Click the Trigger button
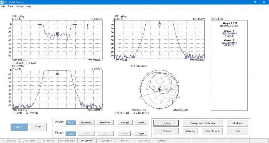The width and height of the screenshot is (269, 143). pos(141,133)
